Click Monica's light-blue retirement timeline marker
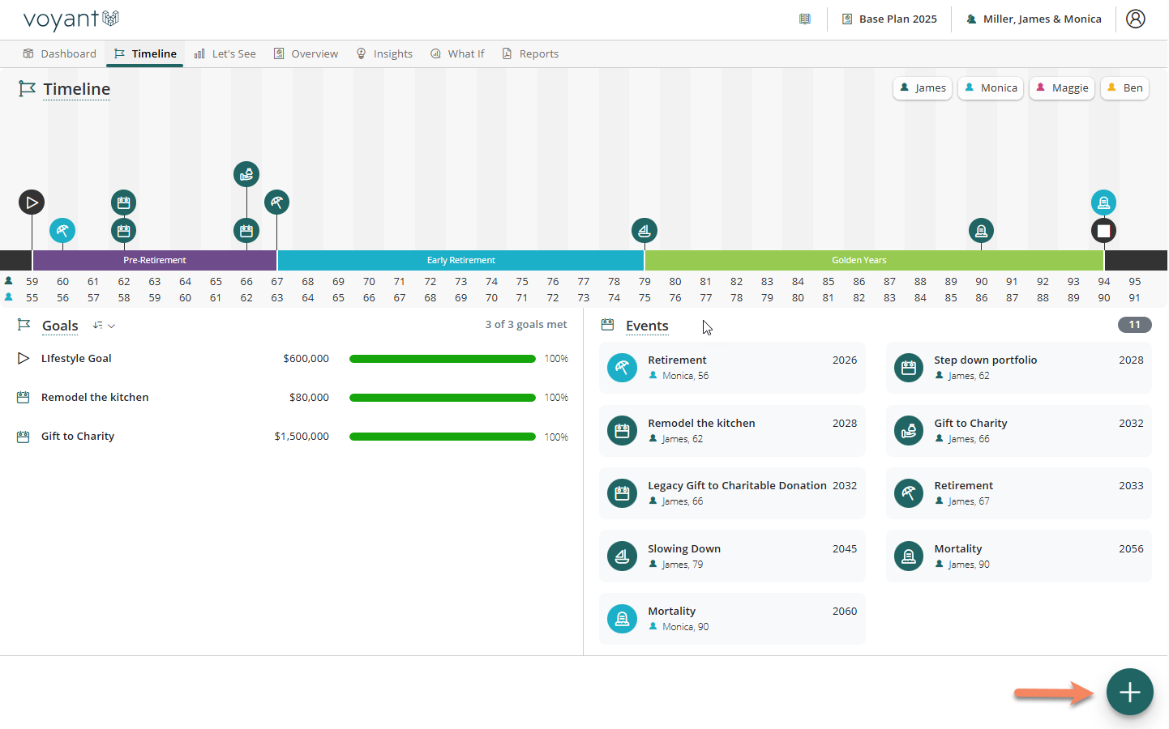 tap(62, 231)
